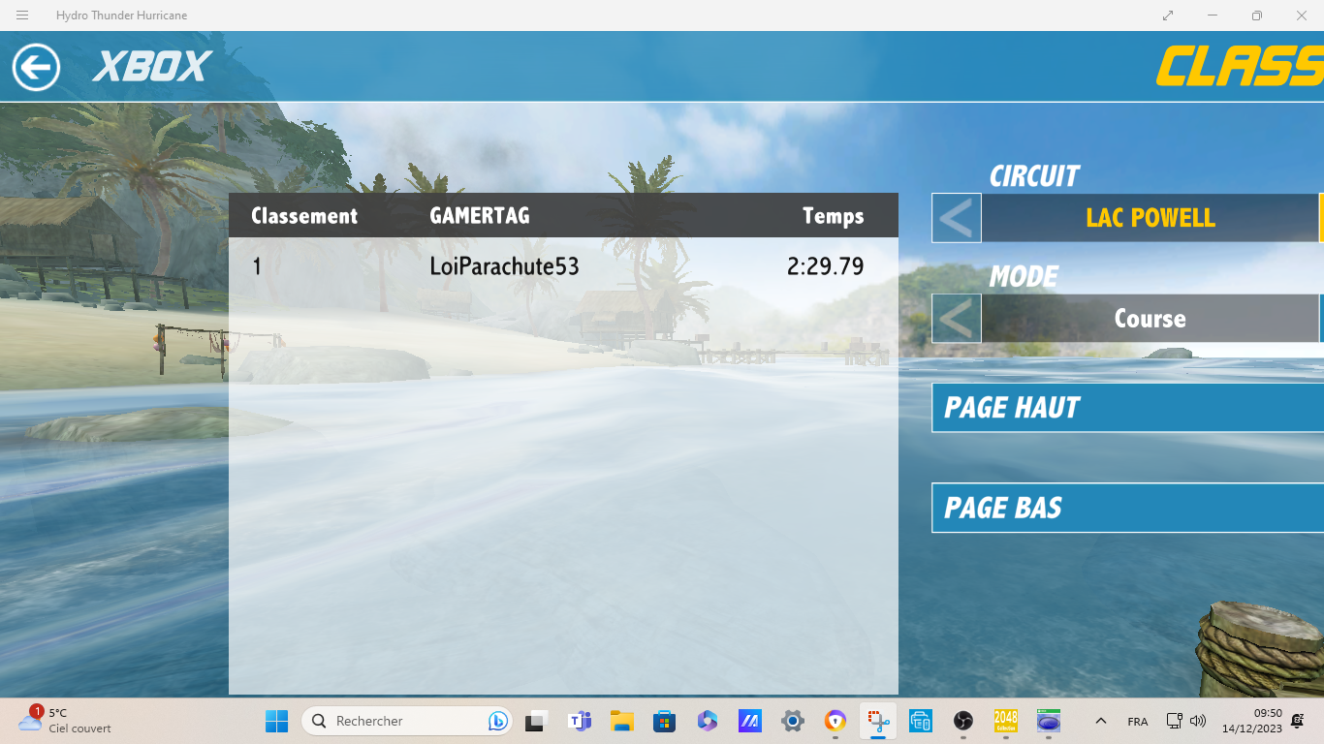This screenshot has width=1324, height=744.
Task: Click the GAMERTAG column header
Action: pyautogui.click(x=480, y=216)
